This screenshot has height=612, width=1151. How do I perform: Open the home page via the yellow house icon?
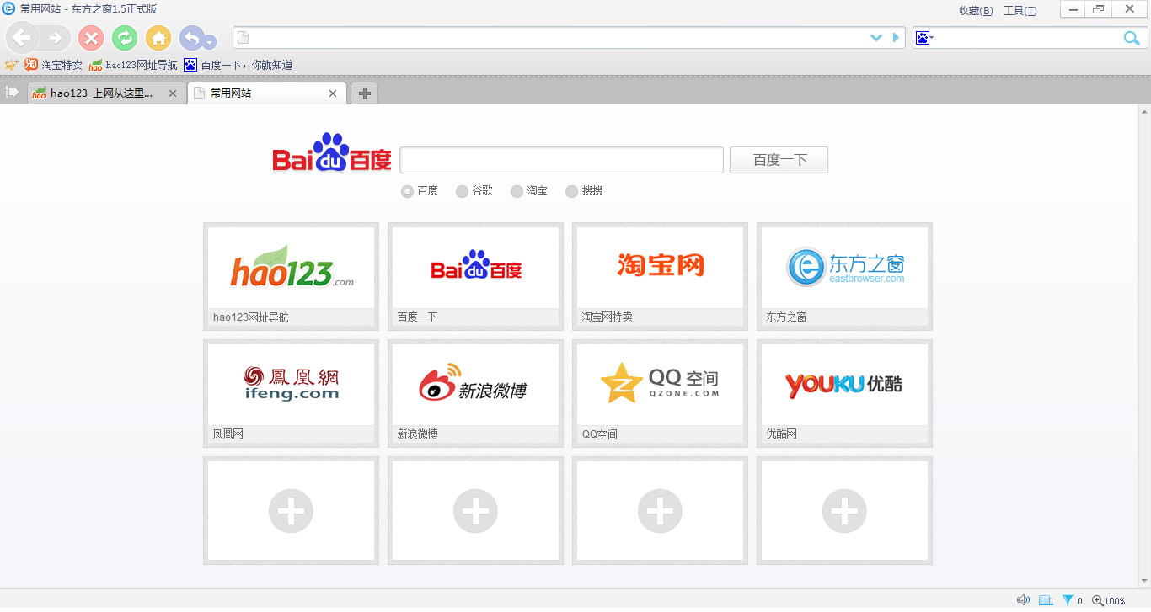point(158,38)
